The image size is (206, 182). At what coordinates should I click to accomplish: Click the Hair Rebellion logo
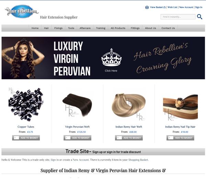tap(22, 11)
